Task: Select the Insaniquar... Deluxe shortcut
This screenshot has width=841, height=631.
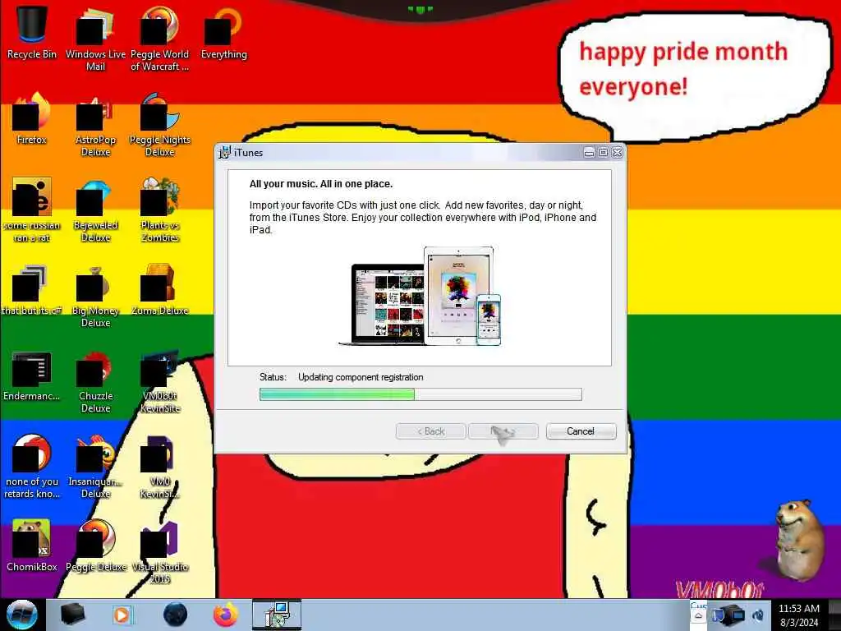Action: pyautogui.click(x=95, y=467)
